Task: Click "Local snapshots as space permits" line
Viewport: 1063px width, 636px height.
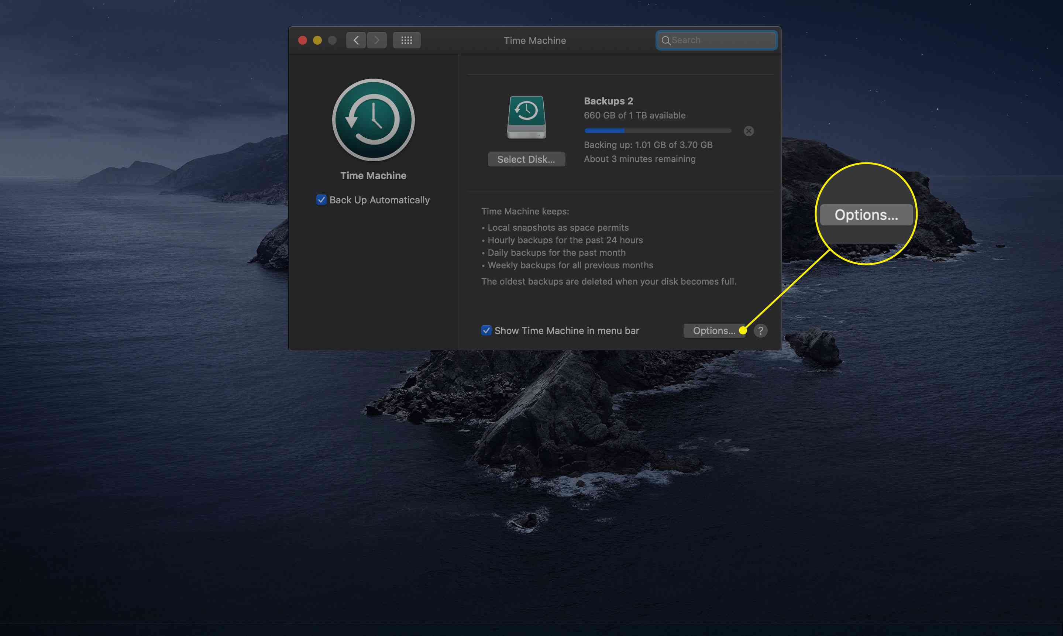Action: pos(558,228)
